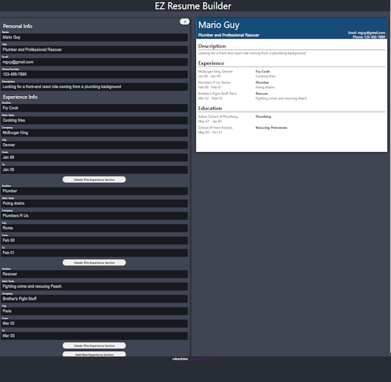The width and height of the screenshot is (391, 382).
Task: Select the Company field Brother's Fight Stuff
Action: point(94,299)
